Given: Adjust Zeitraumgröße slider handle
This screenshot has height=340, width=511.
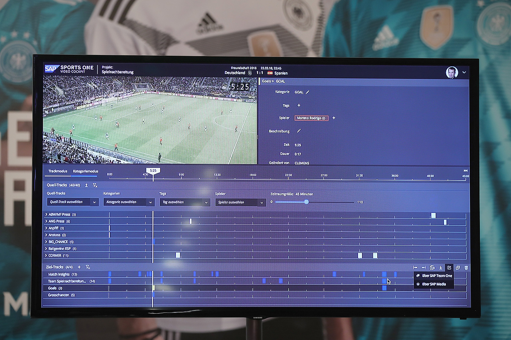Looking at the screenshot, I should 306,202.
